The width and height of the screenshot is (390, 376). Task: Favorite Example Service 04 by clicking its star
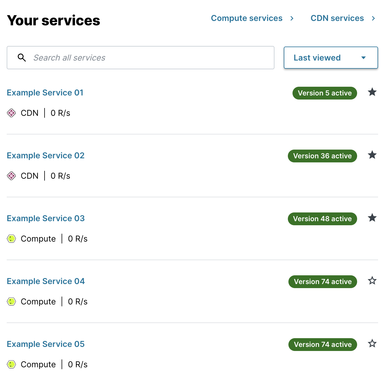point(372,281)
